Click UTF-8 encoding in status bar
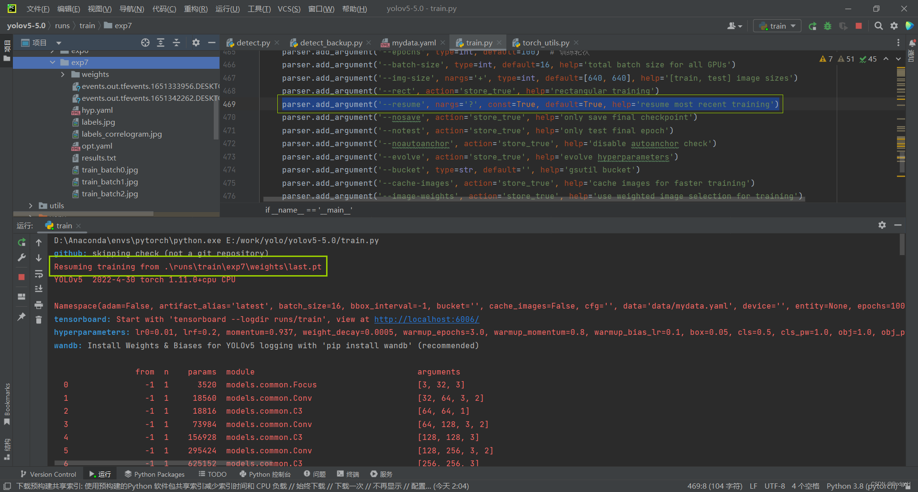 pos(775,486)
